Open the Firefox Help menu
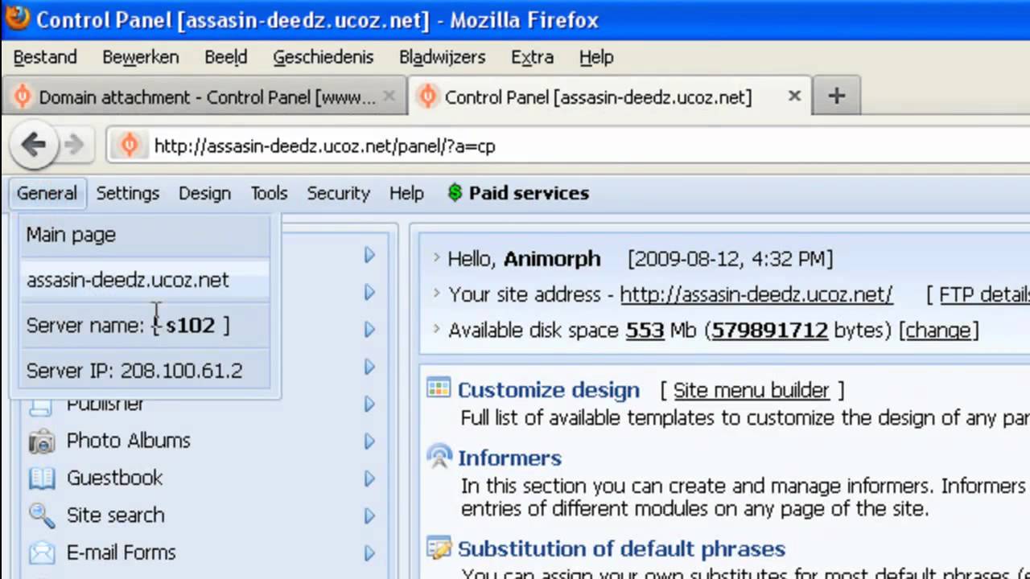The width and height of the screenshot is (1030, 579). click(596, 57)
